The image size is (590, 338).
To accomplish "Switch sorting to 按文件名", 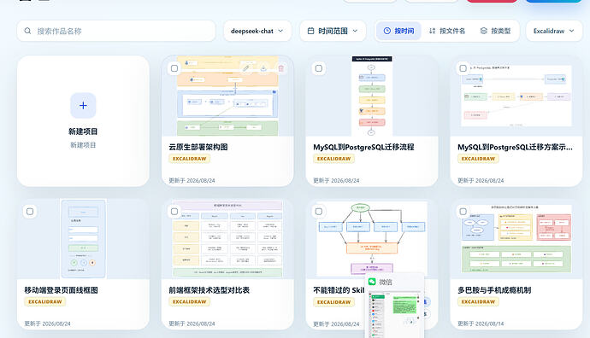I will 447,31.
